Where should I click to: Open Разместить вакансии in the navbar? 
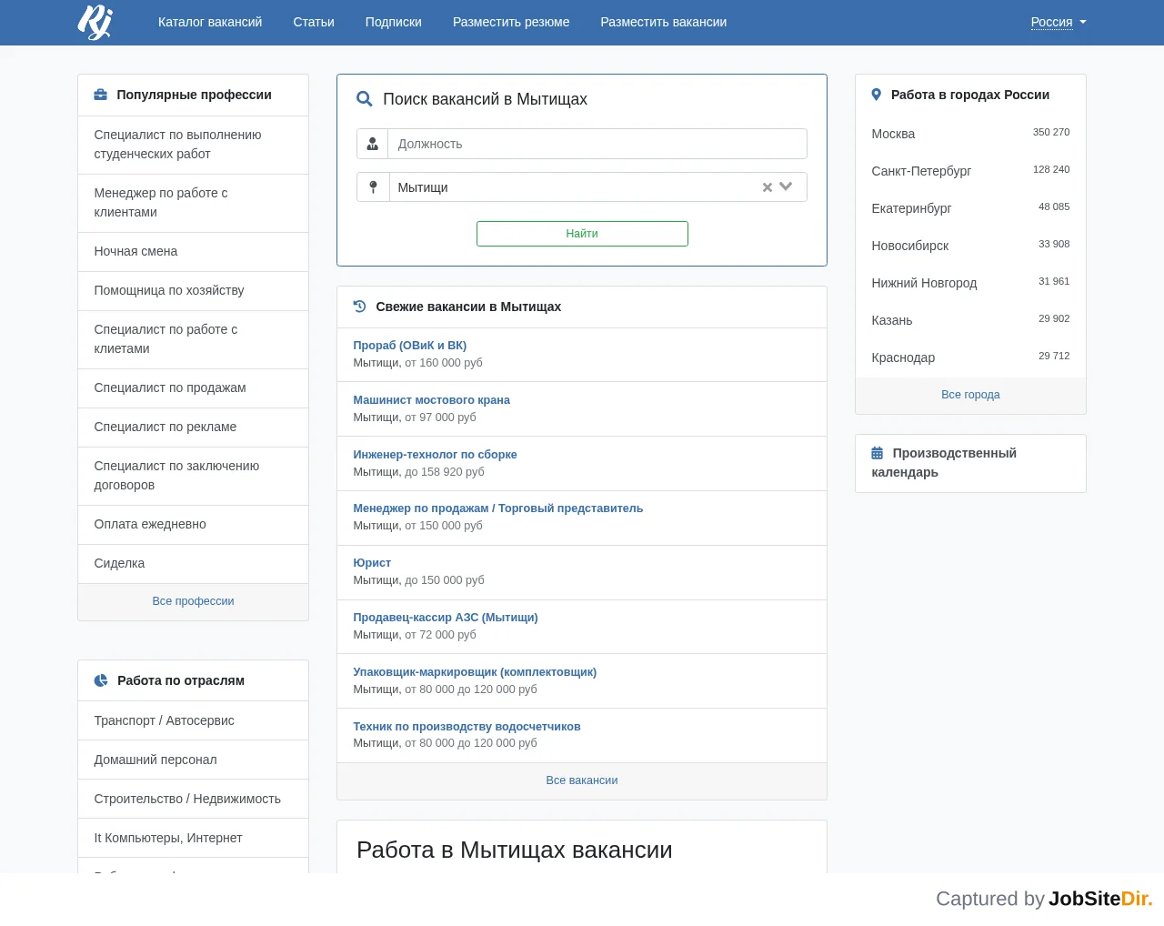point(664,22)
